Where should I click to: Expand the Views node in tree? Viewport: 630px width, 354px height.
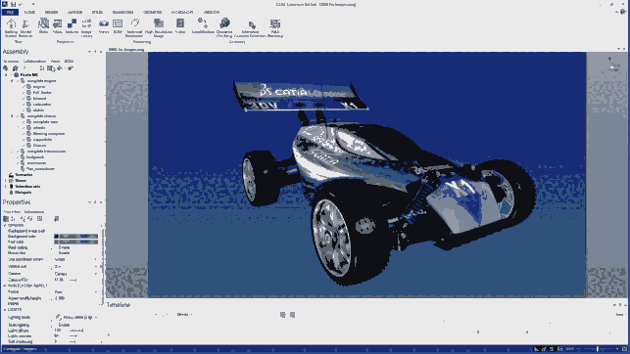click(6, 180)
